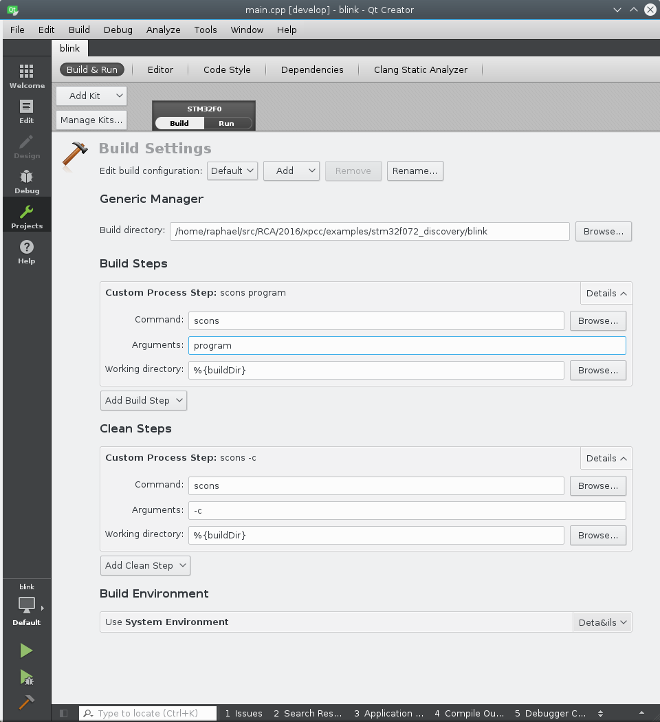Click the Build directory path field

coord(370,231)
